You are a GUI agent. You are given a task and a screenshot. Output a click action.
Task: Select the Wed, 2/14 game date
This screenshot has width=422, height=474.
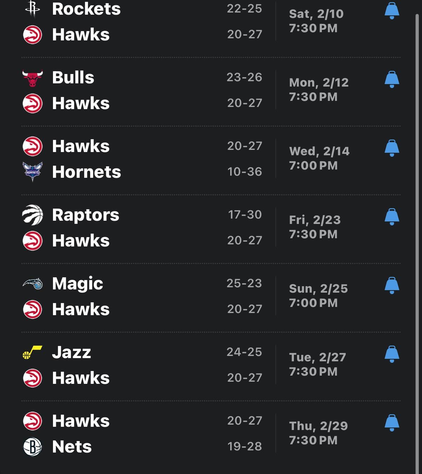tap(319, 151)
